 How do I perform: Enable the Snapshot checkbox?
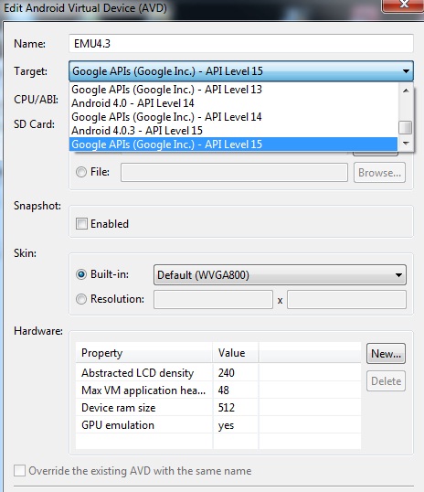81,224
